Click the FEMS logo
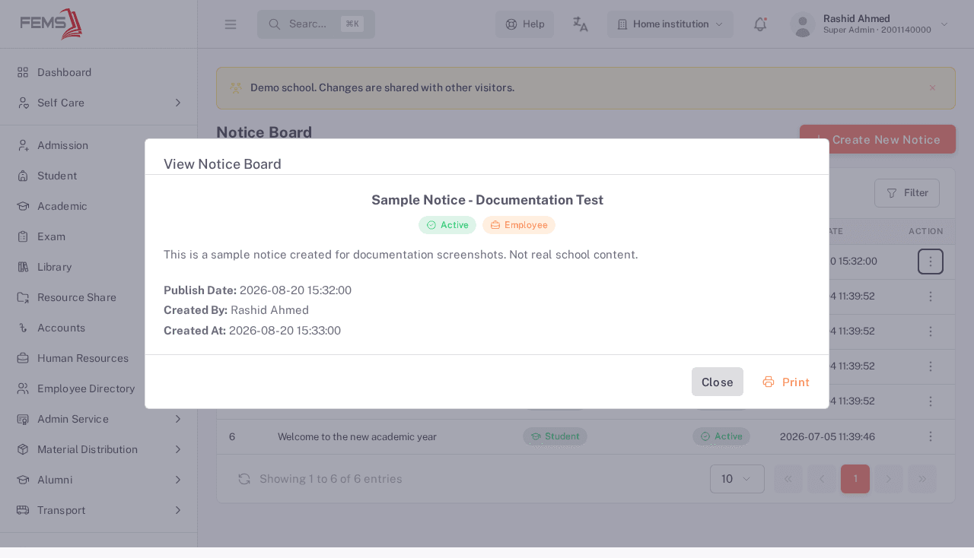Image resolution: width=974 pixels, height=558 pixels. pos(51,24)
